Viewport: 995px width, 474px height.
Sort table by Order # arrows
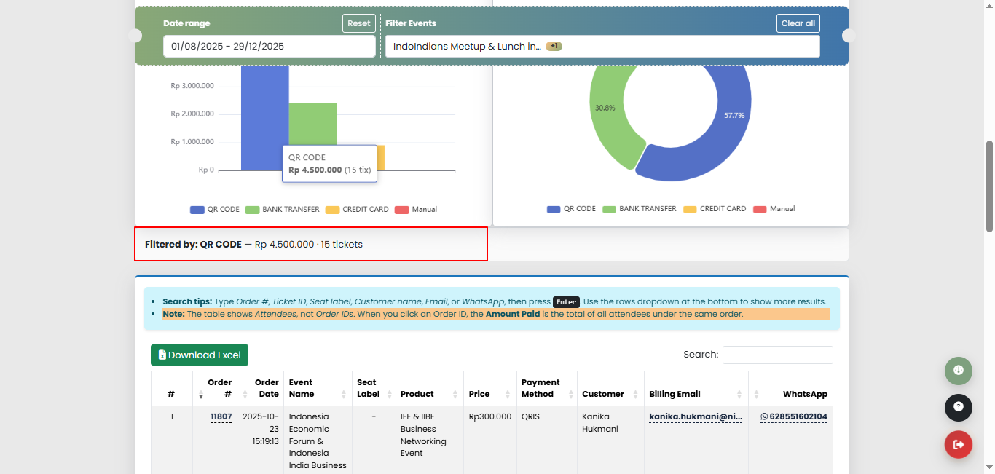(201, 394)
